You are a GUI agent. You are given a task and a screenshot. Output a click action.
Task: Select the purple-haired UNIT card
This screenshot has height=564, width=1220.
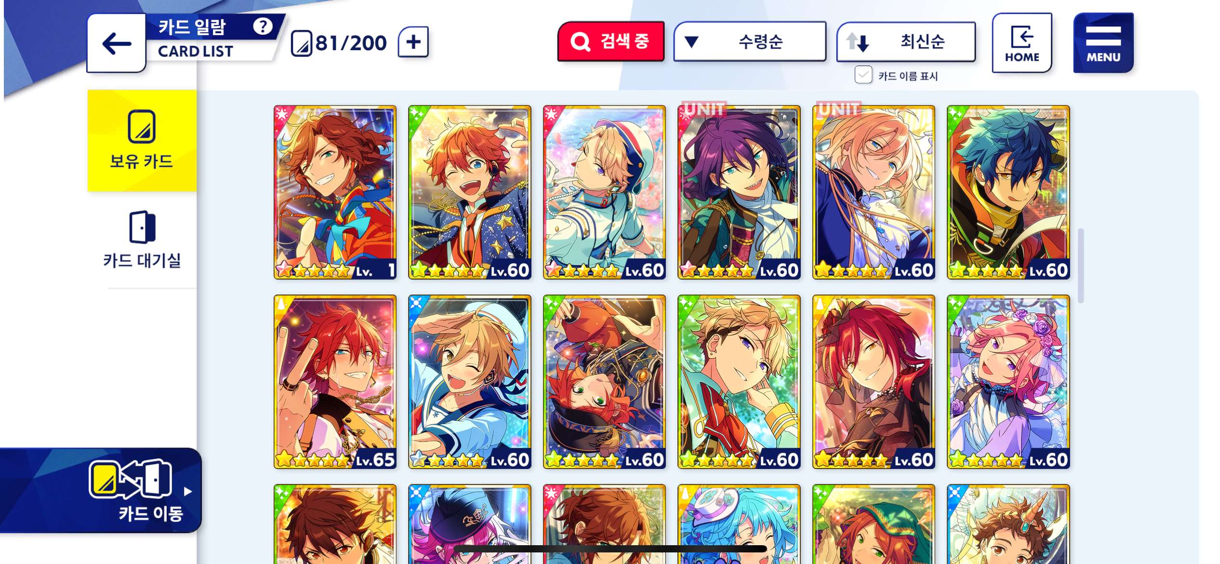[x=739, y=192]
